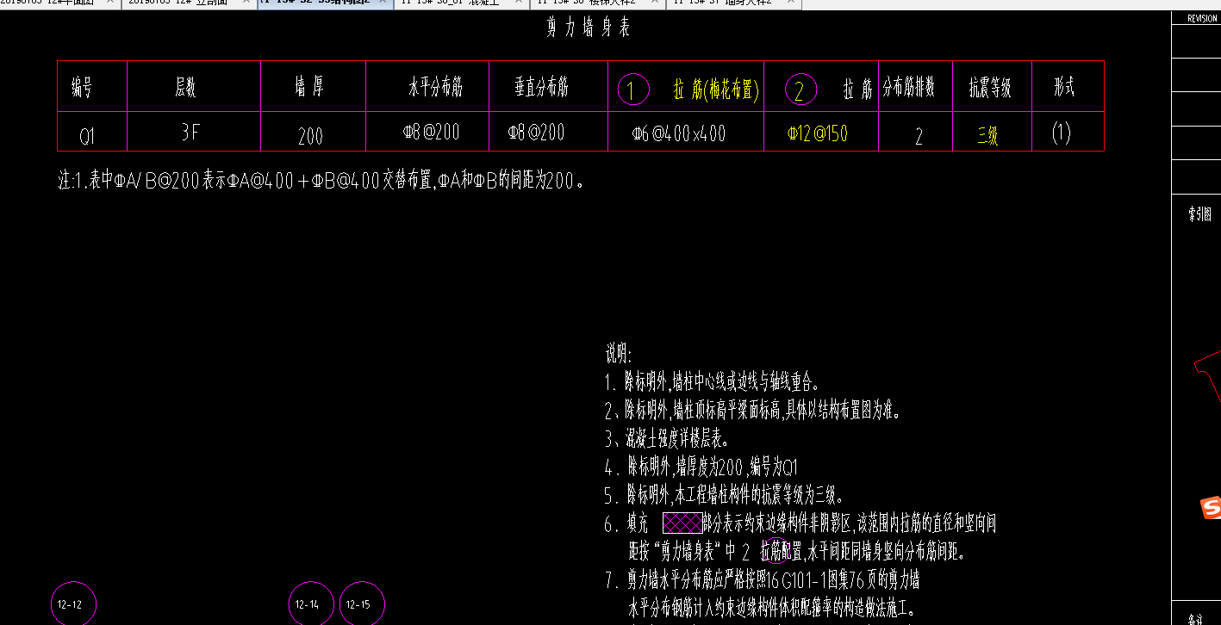
Task: Close the 12# 立面图 tab
Action: click(x=246, y=3)
